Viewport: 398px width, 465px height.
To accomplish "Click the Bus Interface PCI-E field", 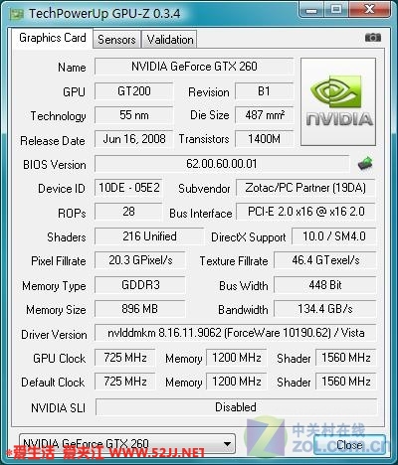I will pos(305,212).
